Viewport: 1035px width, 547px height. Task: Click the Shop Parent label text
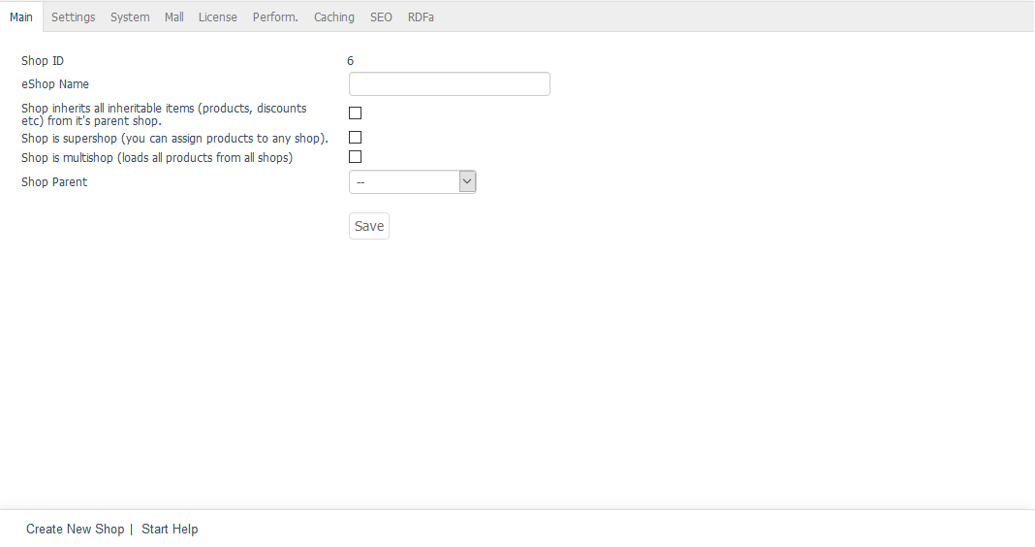coord(54,181)
